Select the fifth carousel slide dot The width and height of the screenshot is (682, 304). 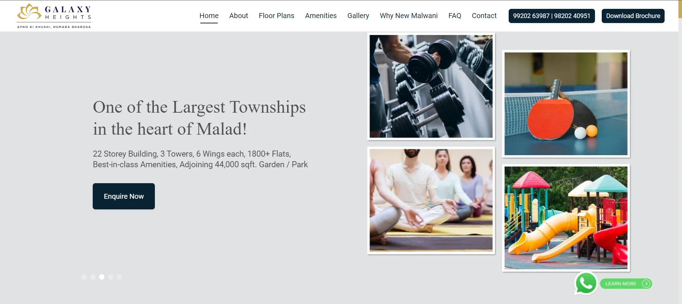tap(120, 277)
